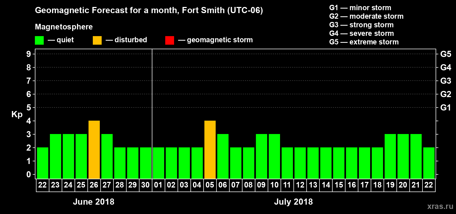Click the 'June 2018' month label

point(94,202)
